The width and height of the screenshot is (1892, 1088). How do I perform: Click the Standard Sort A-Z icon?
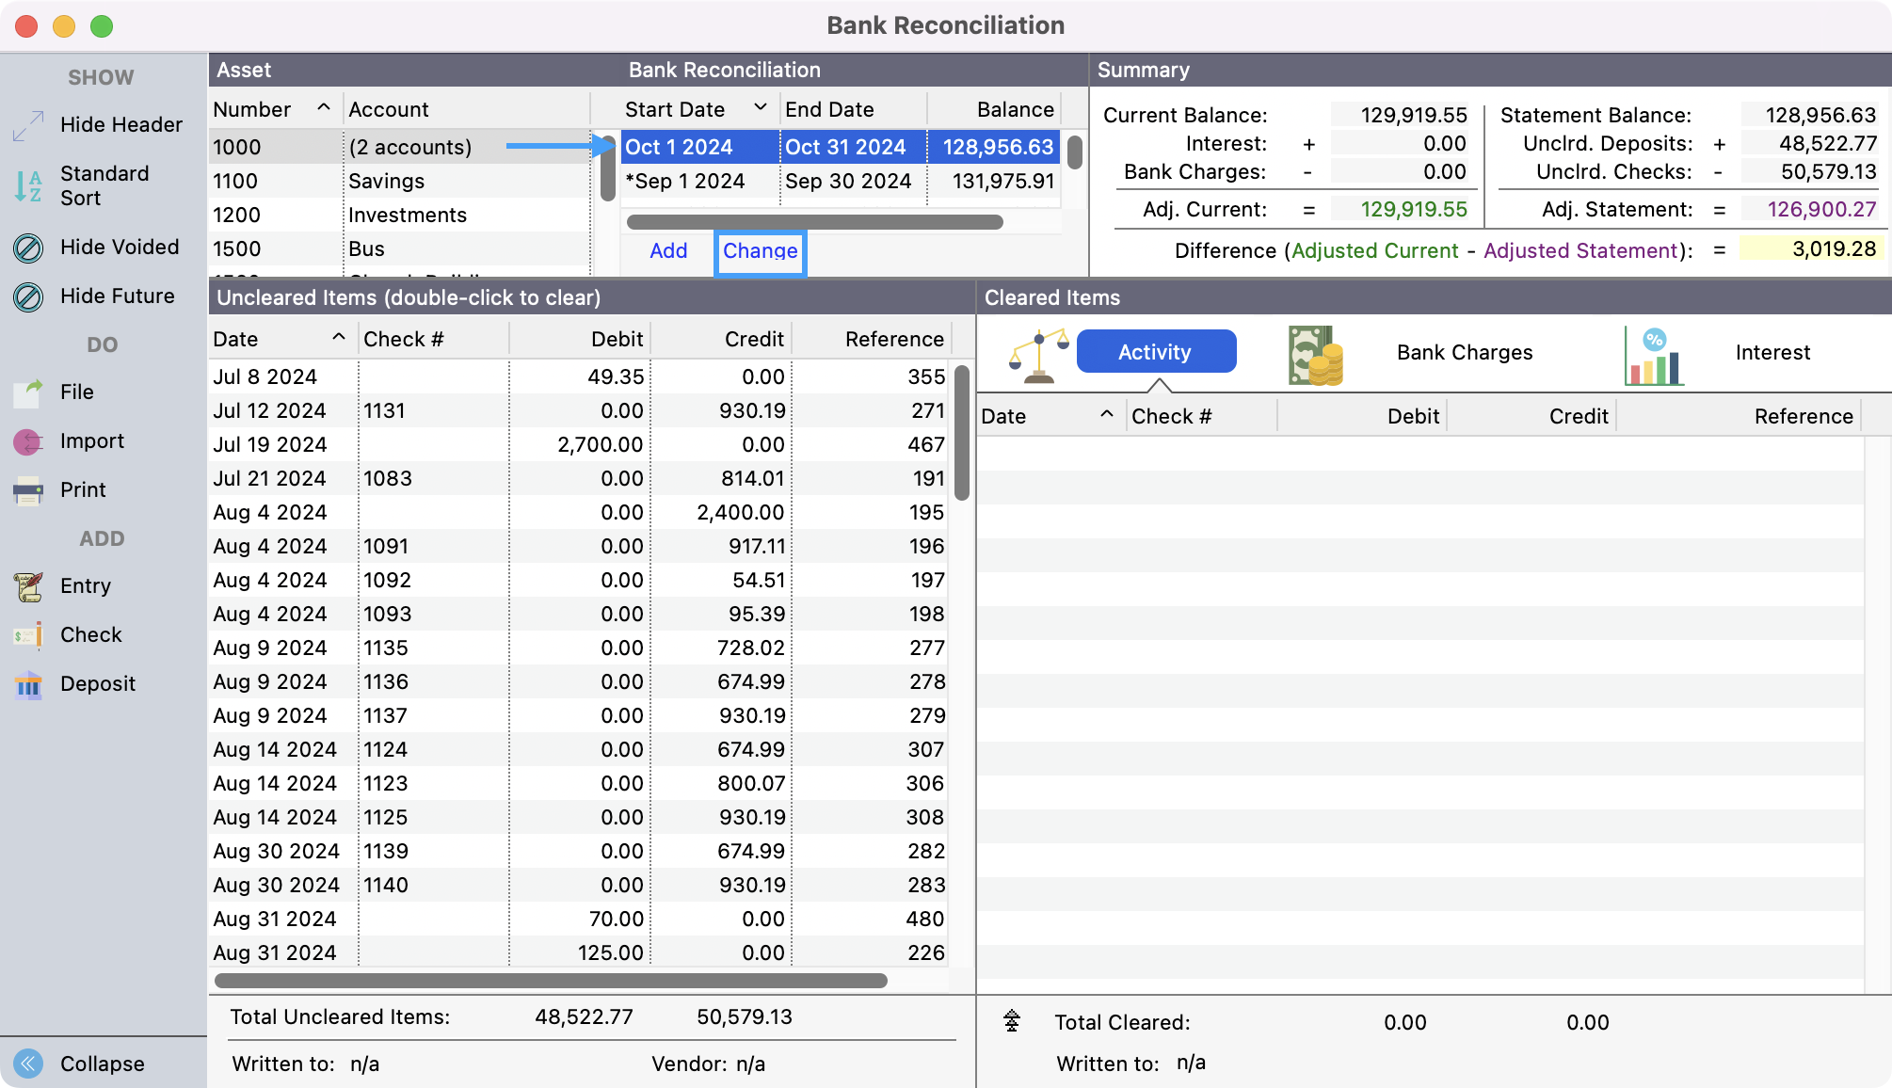click(28, 185)
